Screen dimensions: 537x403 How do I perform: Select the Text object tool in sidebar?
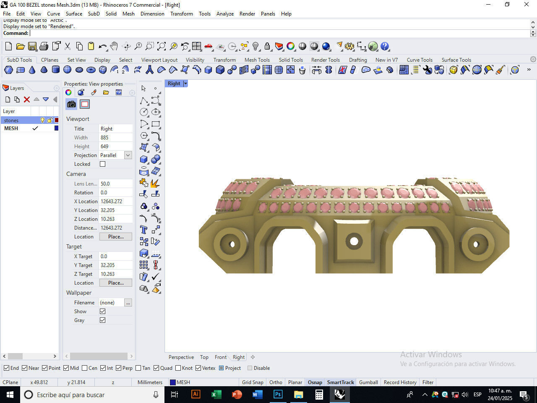pyautogui.click(x=144, y=230)
